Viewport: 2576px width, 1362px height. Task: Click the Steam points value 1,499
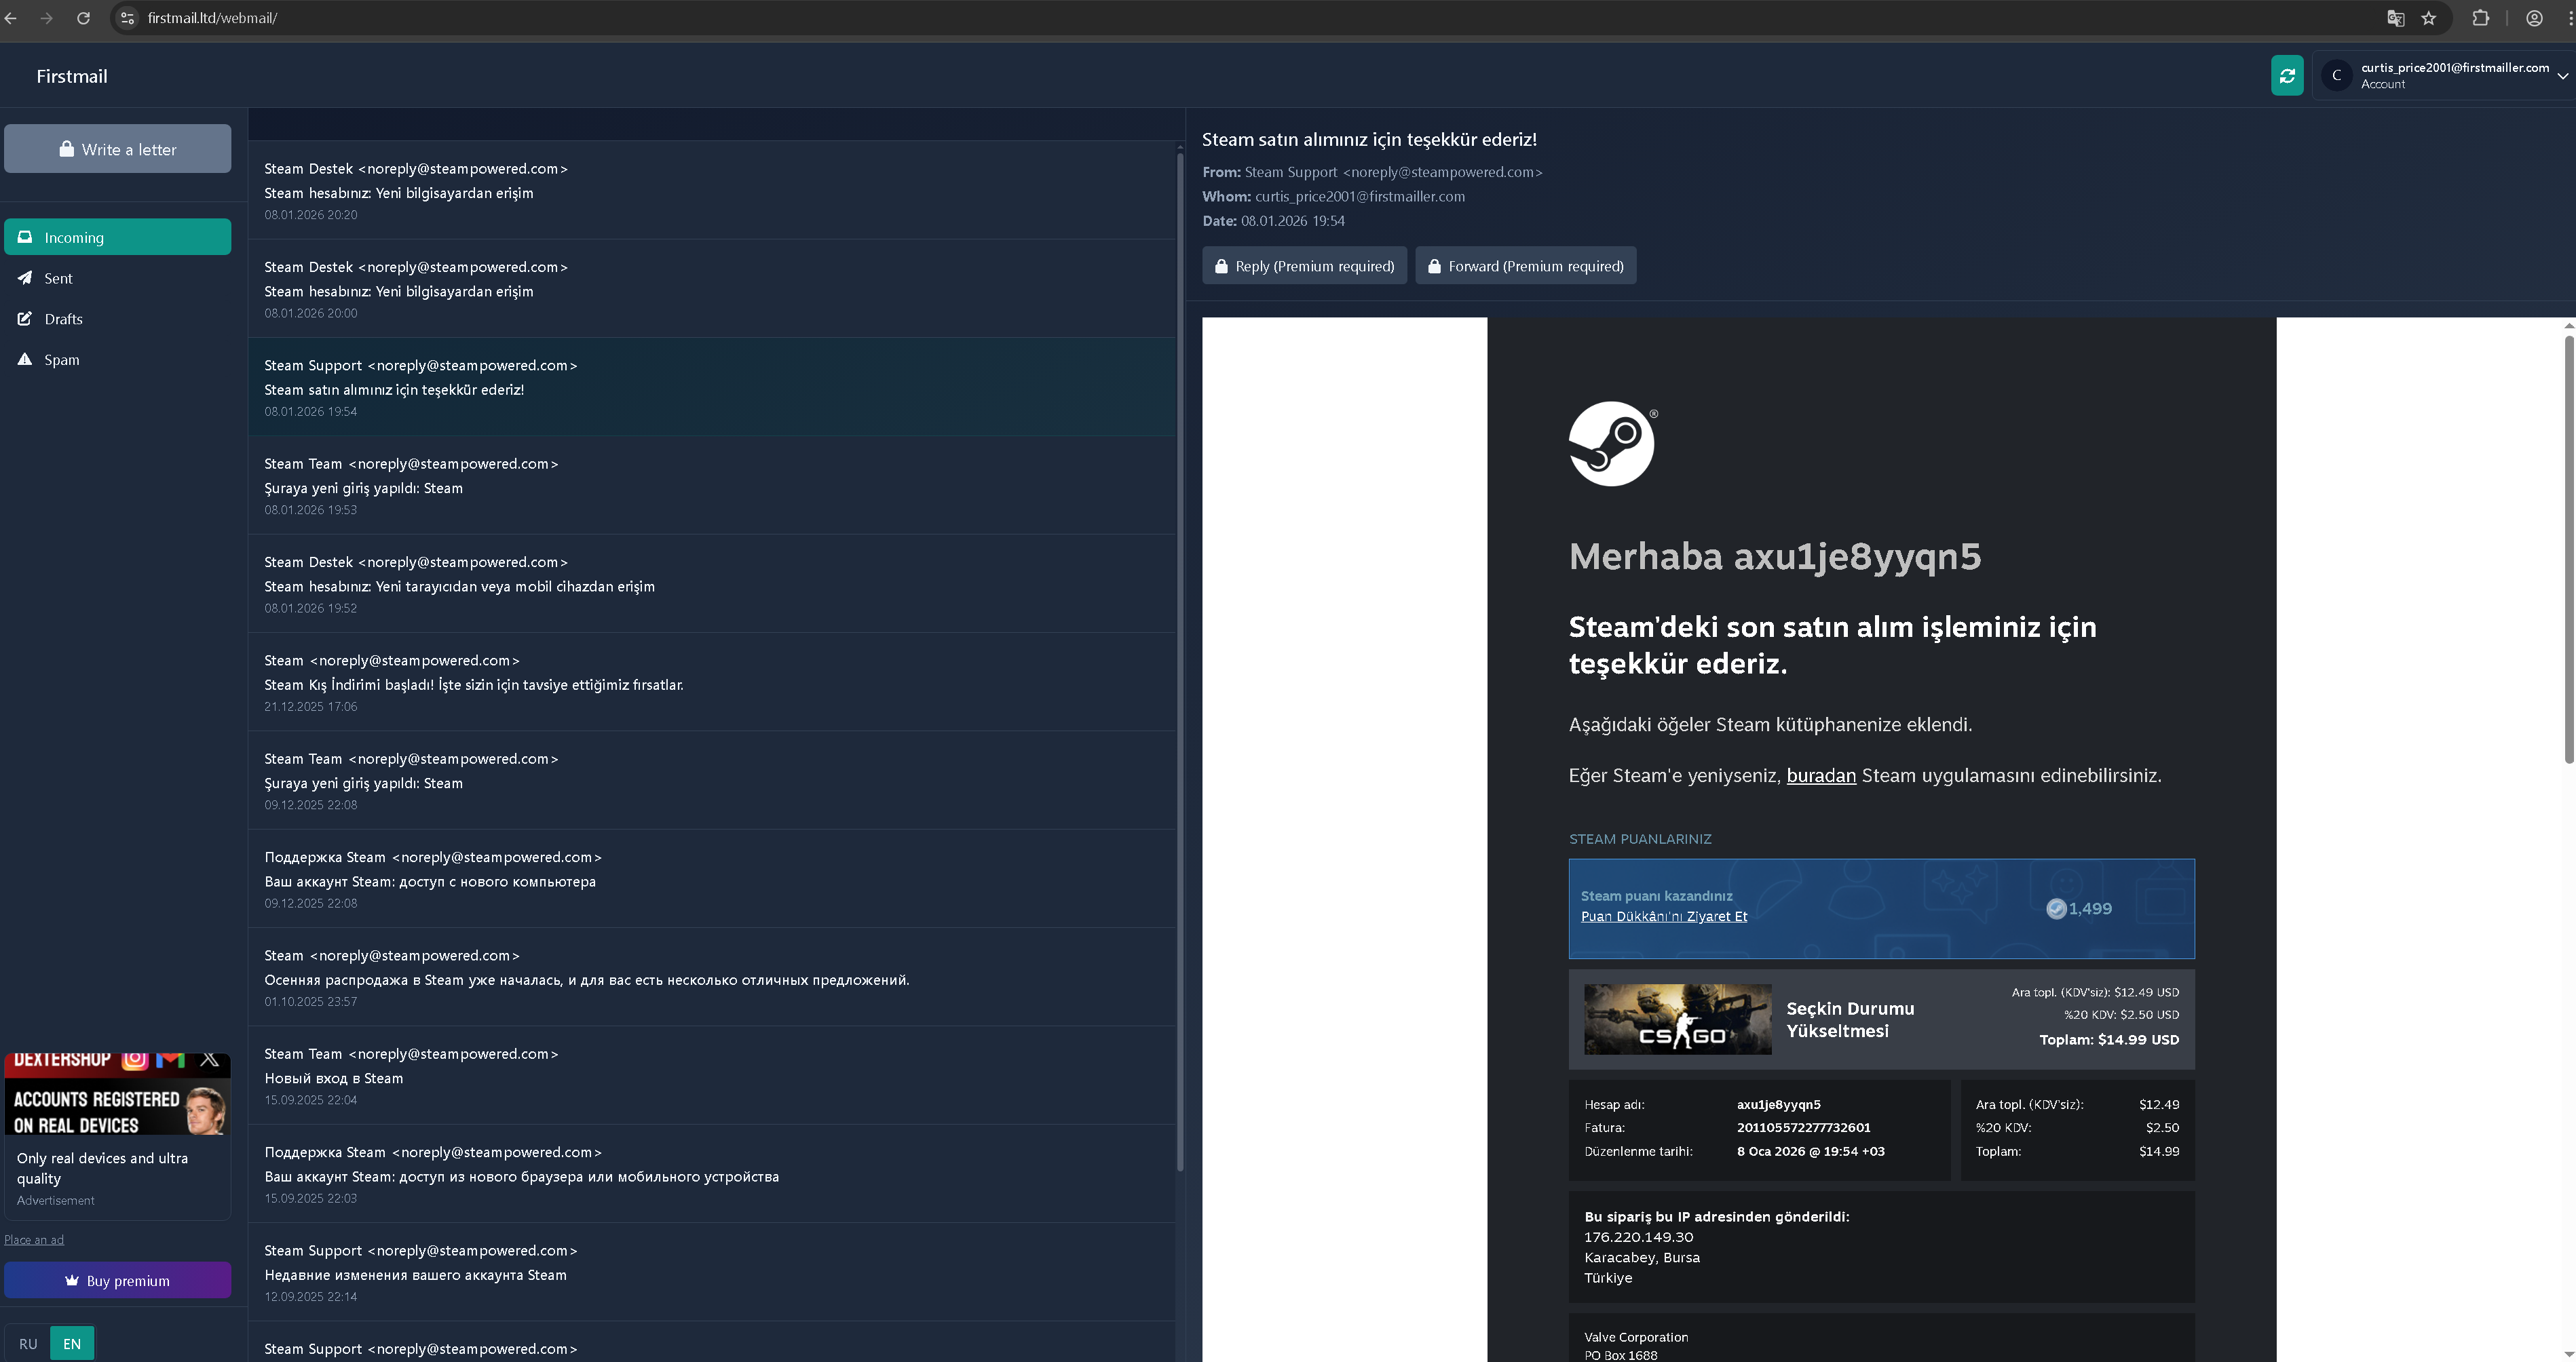coord(2090,908)
